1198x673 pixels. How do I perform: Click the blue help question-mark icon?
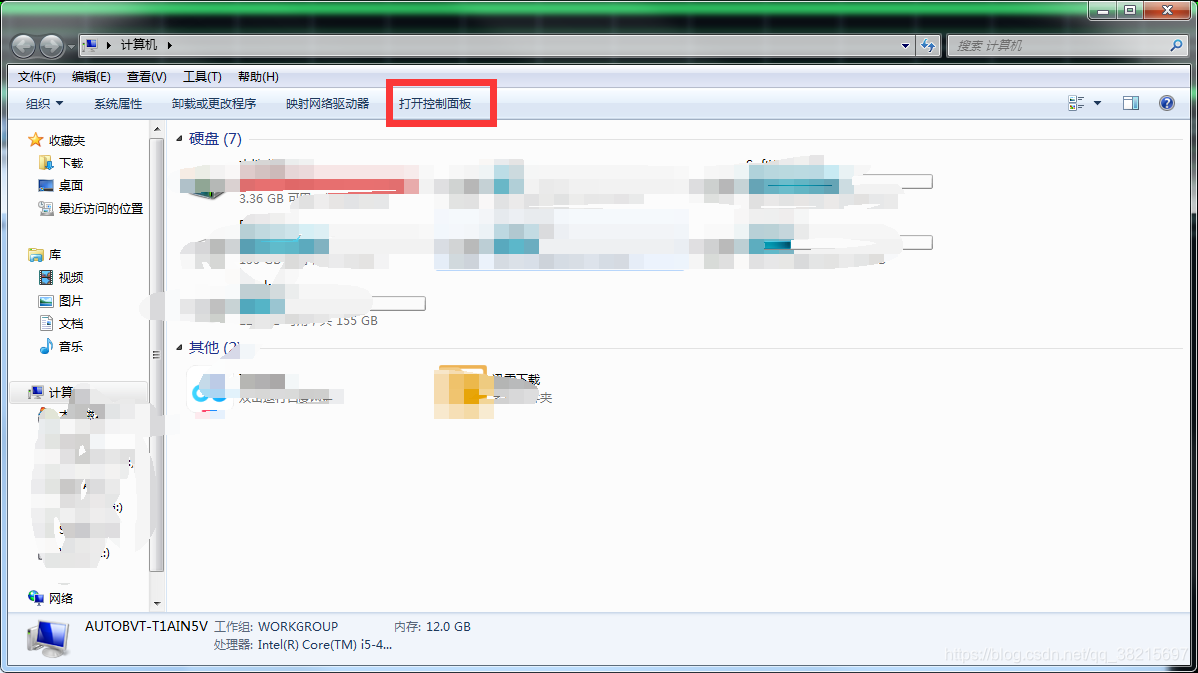[1166, 103]
